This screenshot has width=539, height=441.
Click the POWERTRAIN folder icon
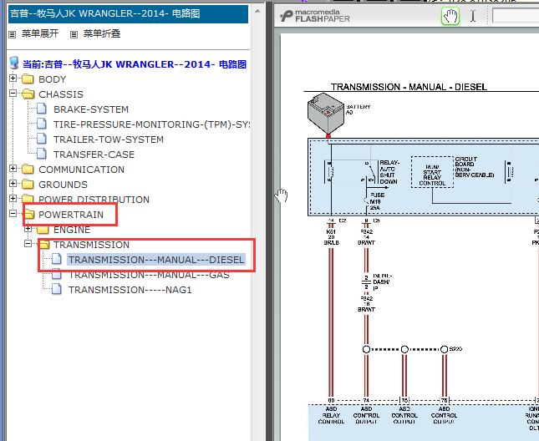click(29, 215)
